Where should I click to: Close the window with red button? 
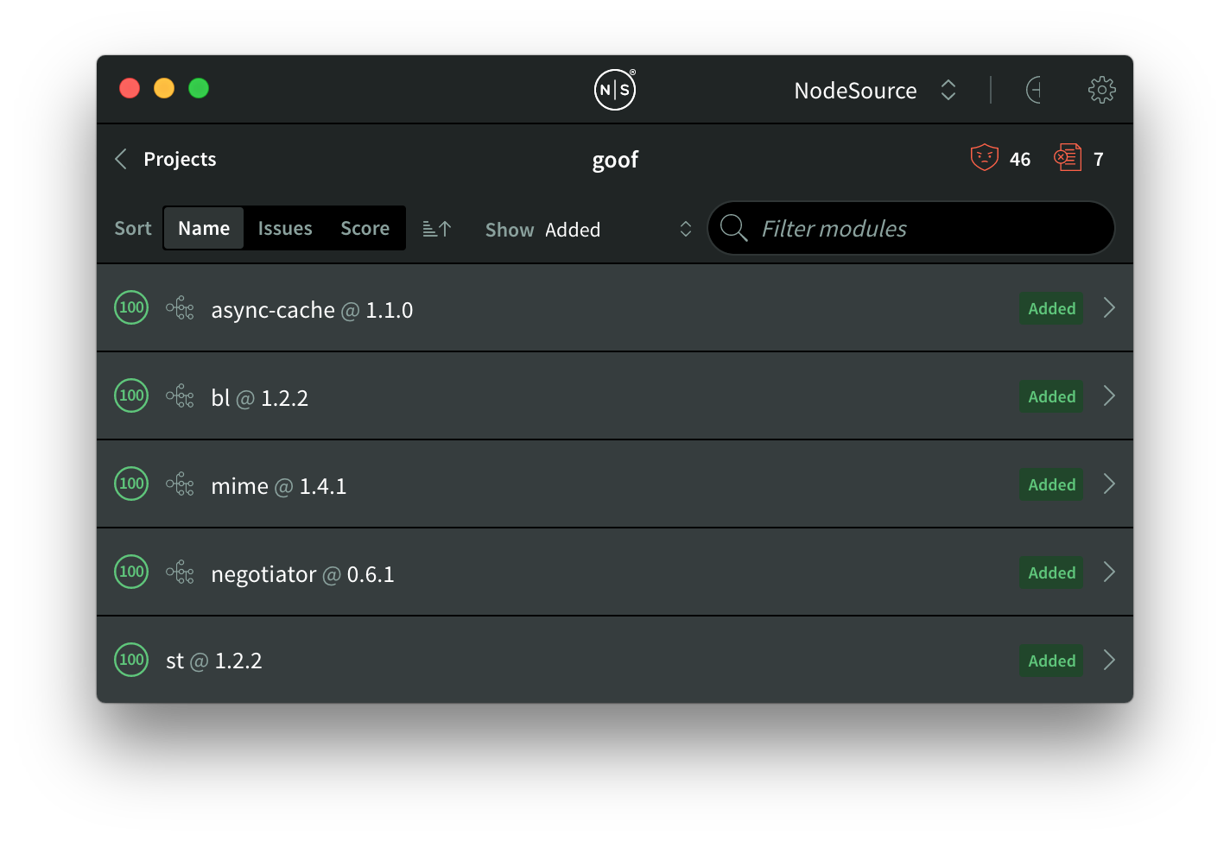tap(130, 88)
